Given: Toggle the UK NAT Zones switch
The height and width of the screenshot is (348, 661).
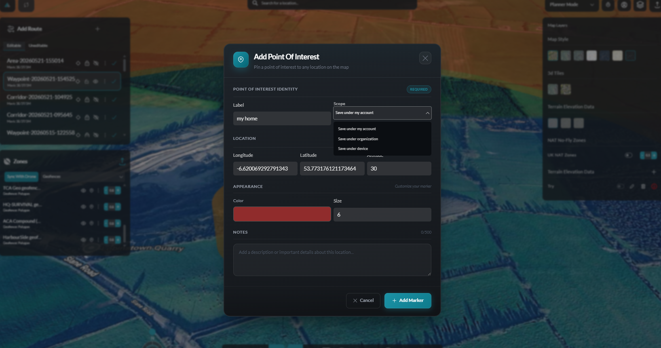Looking at the screenshot, I should coord(629,155).
